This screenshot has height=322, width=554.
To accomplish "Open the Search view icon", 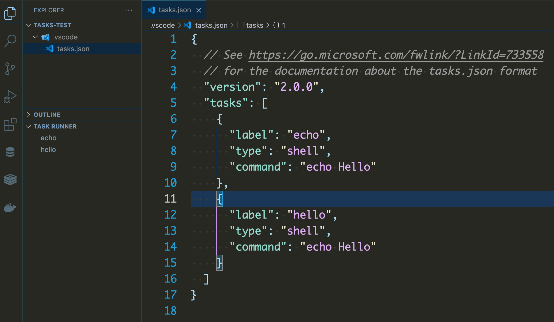I will (x=10, y=41).
